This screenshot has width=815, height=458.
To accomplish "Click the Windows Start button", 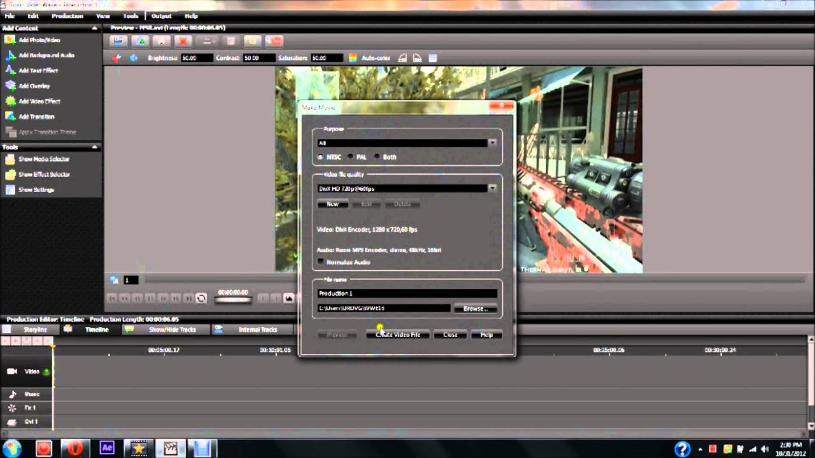I will [11, 448].
